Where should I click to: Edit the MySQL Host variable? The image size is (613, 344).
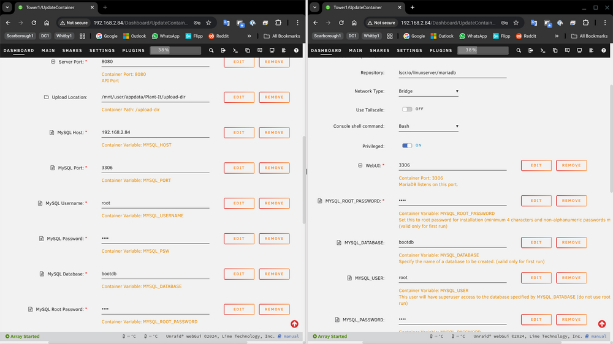coord(239,132)
